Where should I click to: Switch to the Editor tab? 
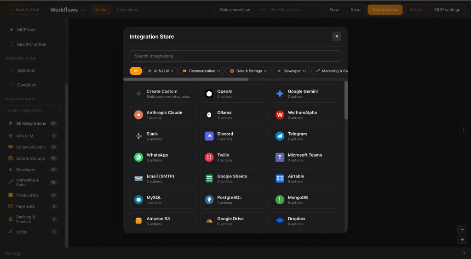101,10
